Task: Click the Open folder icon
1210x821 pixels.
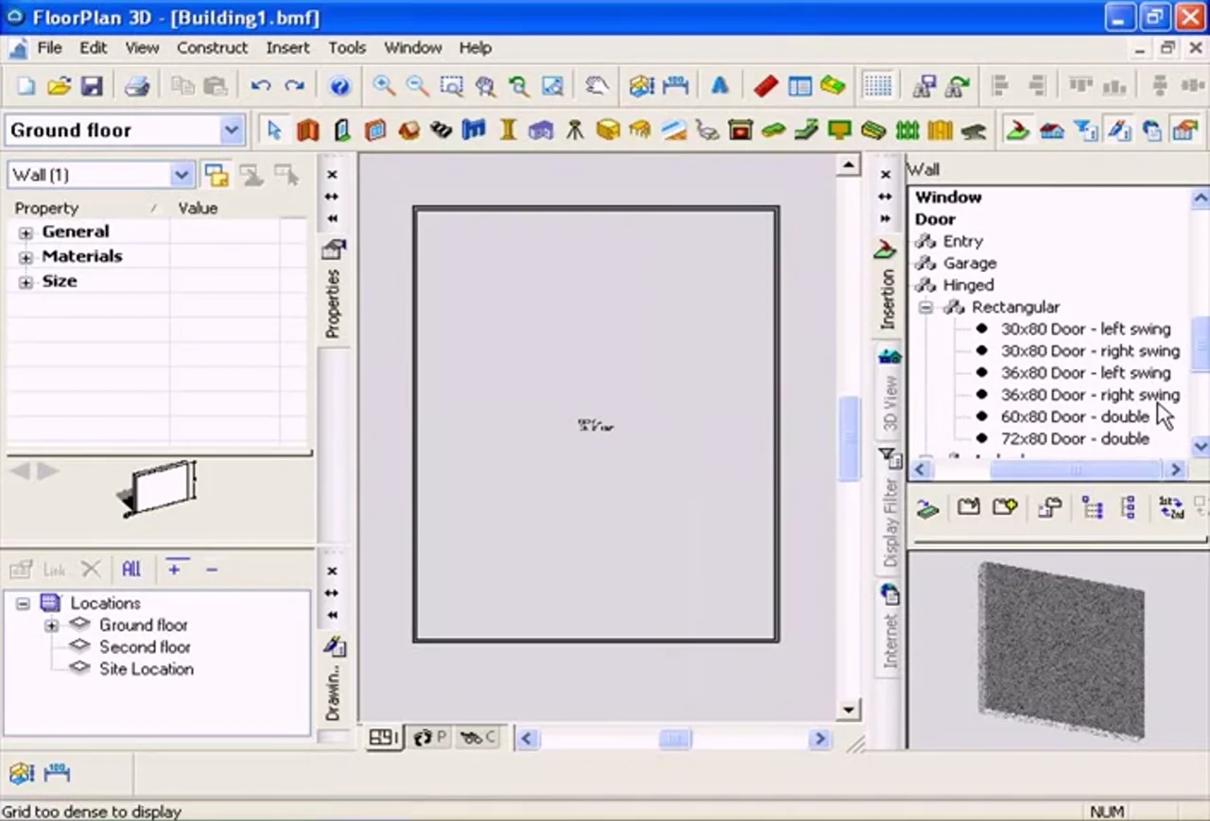Action: [59, 87]
